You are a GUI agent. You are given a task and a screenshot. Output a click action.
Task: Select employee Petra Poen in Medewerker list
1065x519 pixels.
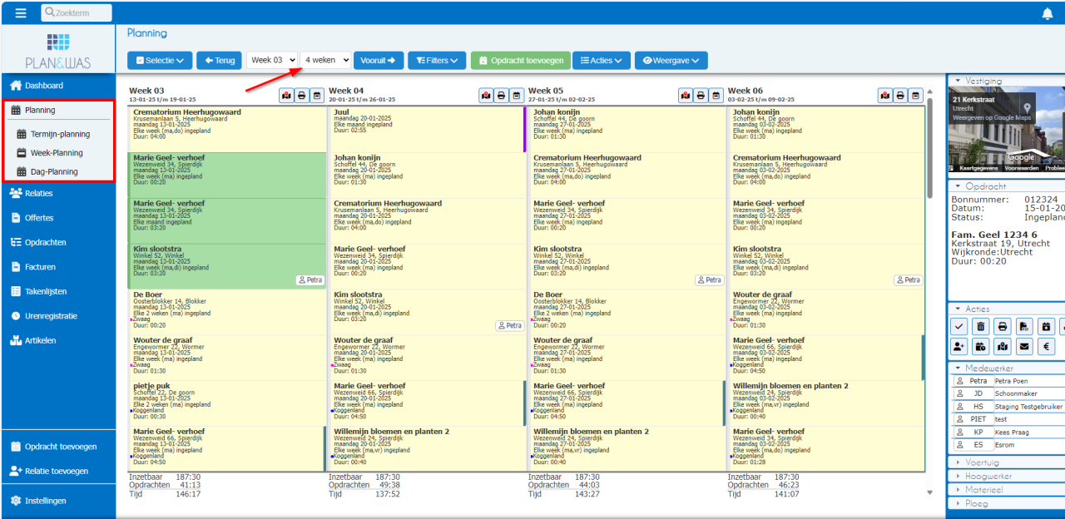[x=1008, y=381]
